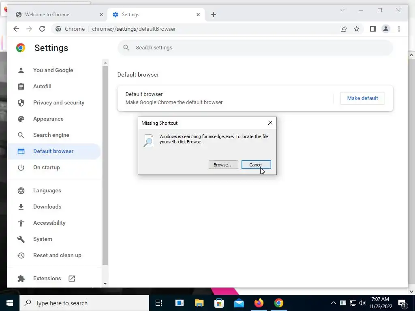The image size is (415, 311).
Task: Cancel the Missing Shortcut dialog
Action: [256, 165]
